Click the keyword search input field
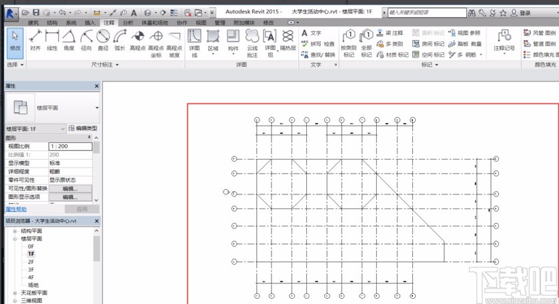Image resolution: width=559 pixels, height=304 pixels. coord(427,13)
